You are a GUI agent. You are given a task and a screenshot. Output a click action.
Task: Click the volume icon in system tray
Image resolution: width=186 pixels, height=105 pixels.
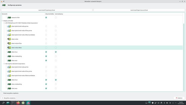tap(167, 103)
